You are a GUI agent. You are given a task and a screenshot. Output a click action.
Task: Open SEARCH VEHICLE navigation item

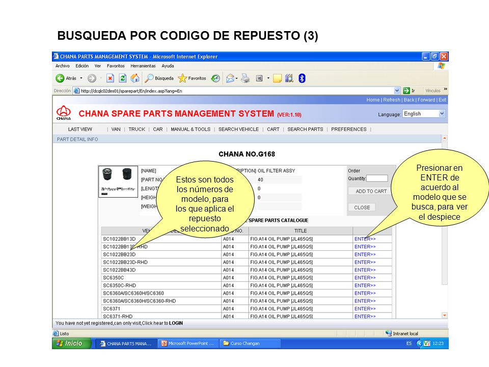[x=238, y=129]
